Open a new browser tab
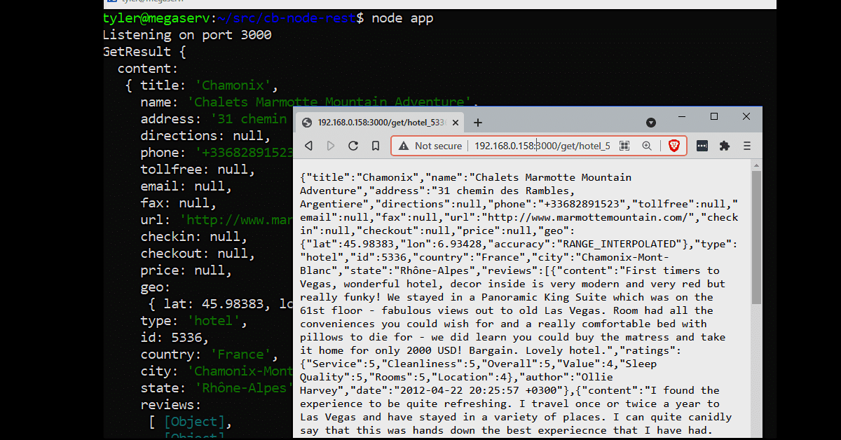841x440 pixels. (x=477, y=122)
